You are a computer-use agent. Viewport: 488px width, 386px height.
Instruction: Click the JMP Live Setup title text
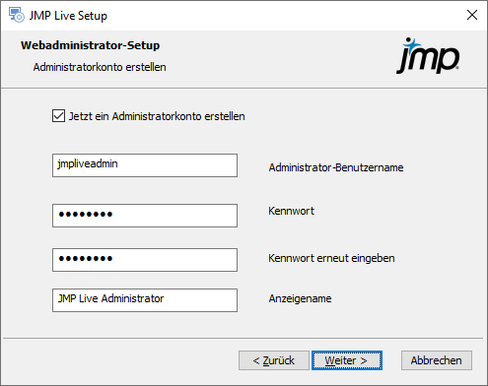tap(68, 16)
